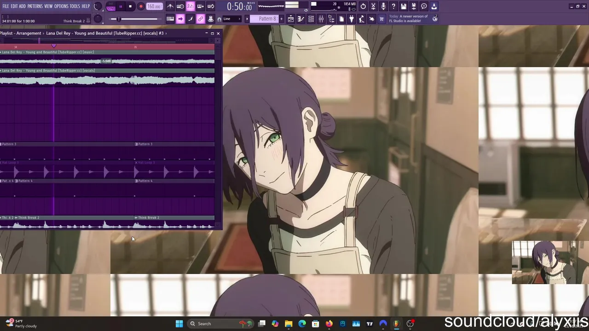Open the Playlist view icon

click(x=291, y=19)
